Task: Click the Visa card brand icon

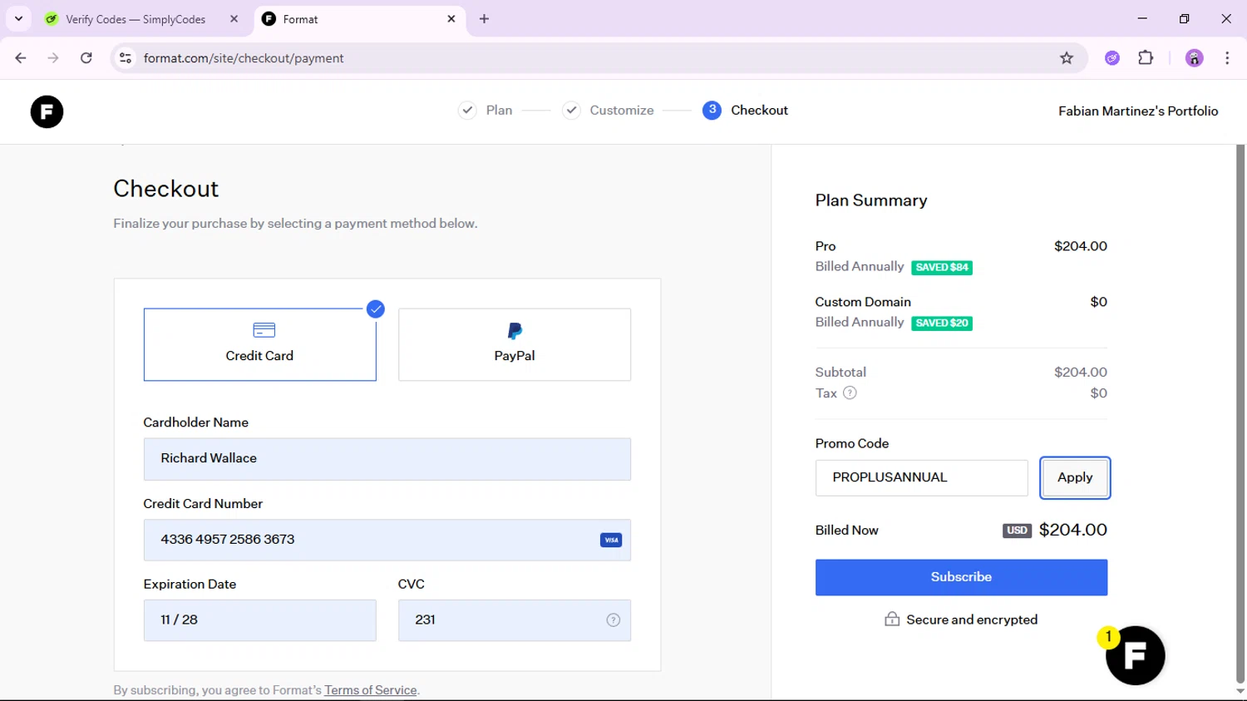Action: (x=611, y=541)
